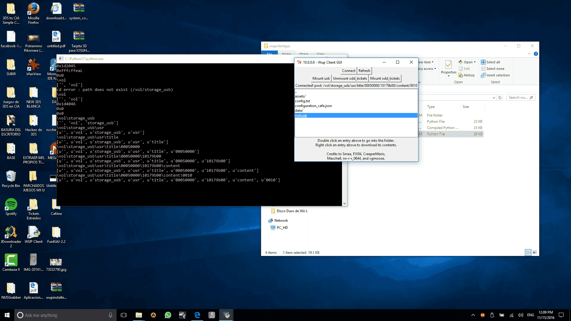
Task: Select the data/ folder entry
Action: click(x=356, y=111)
